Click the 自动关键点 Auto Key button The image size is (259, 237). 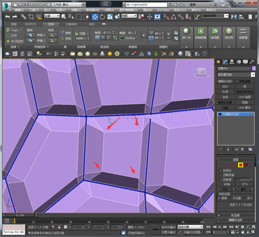(168, 227)
